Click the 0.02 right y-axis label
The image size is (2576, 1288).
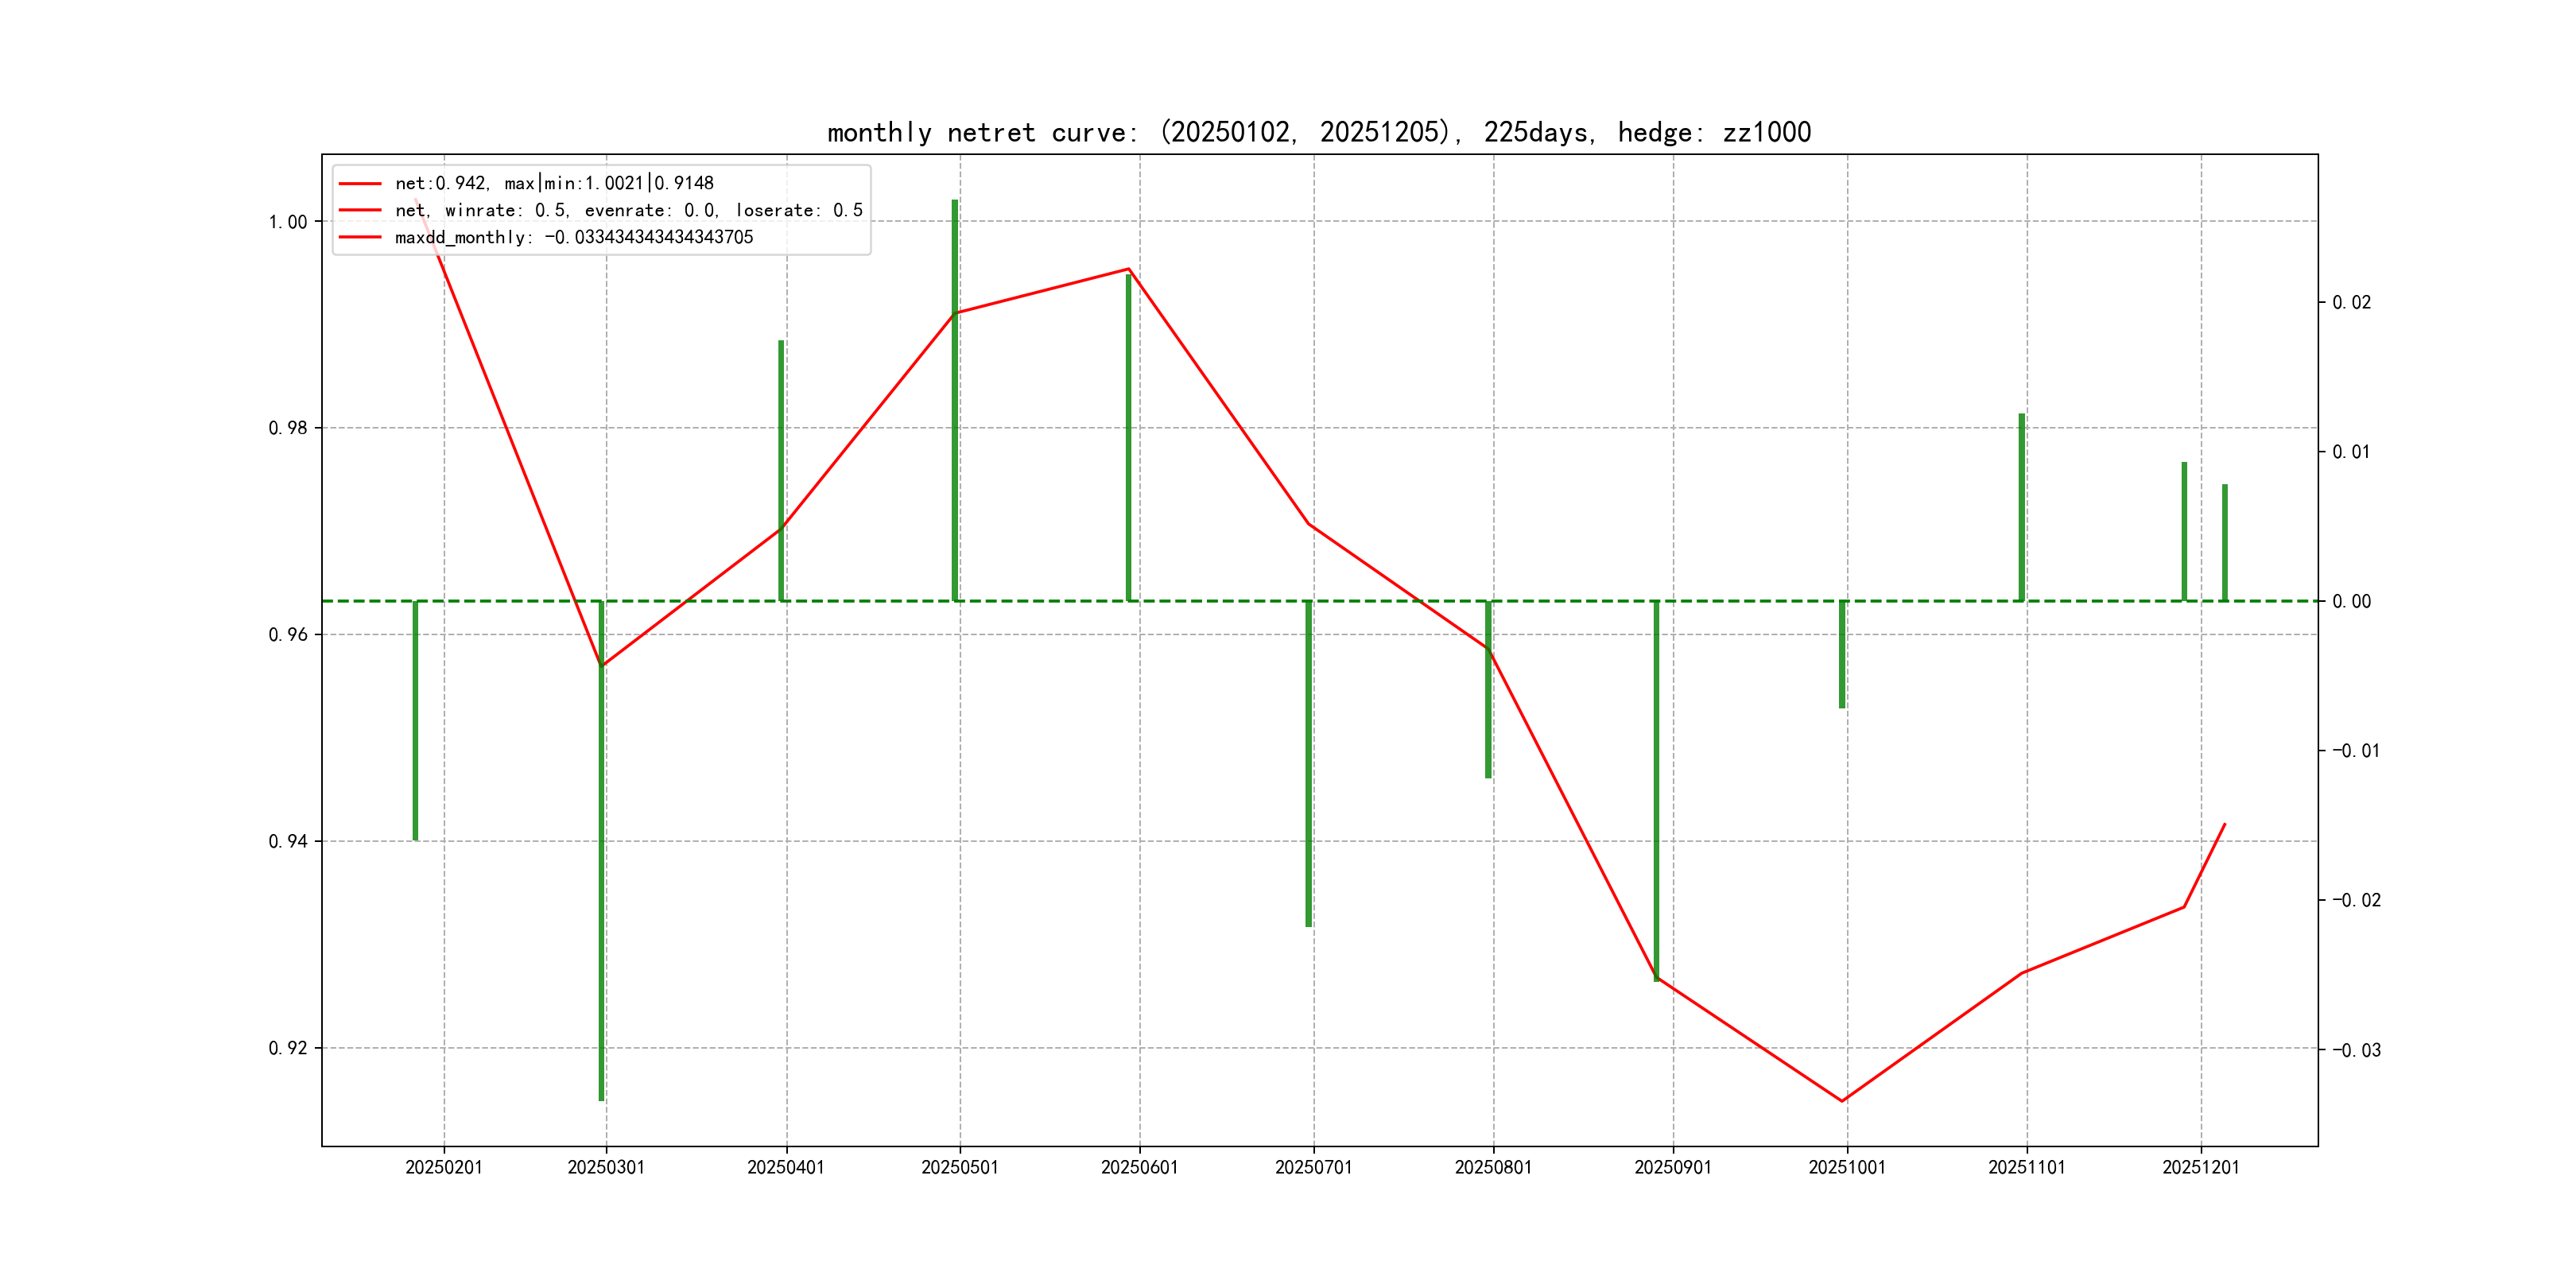click(2350, 302)
